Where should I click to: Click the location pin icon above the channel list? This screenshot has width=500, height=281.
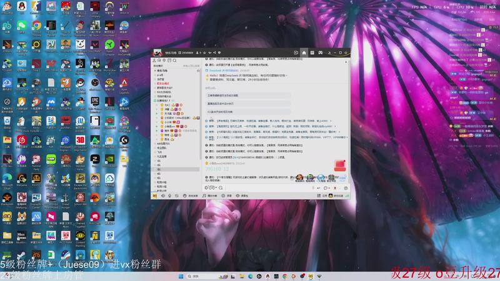164,60
